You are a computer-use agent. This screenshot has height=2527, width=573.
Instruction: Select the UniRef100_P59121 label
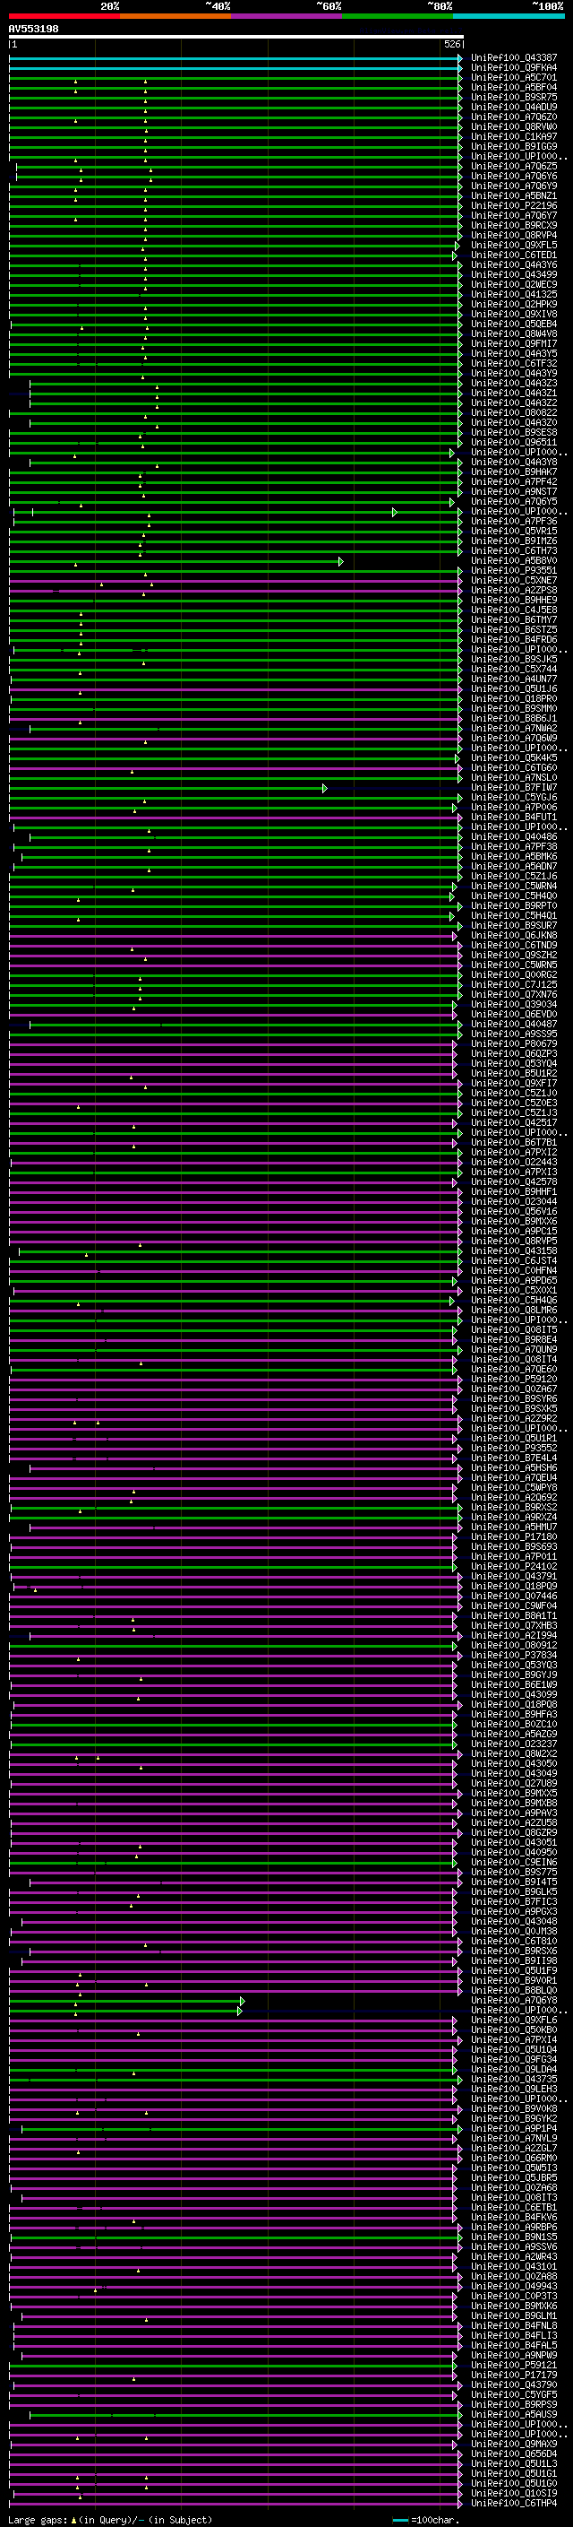click(513, 2364)
